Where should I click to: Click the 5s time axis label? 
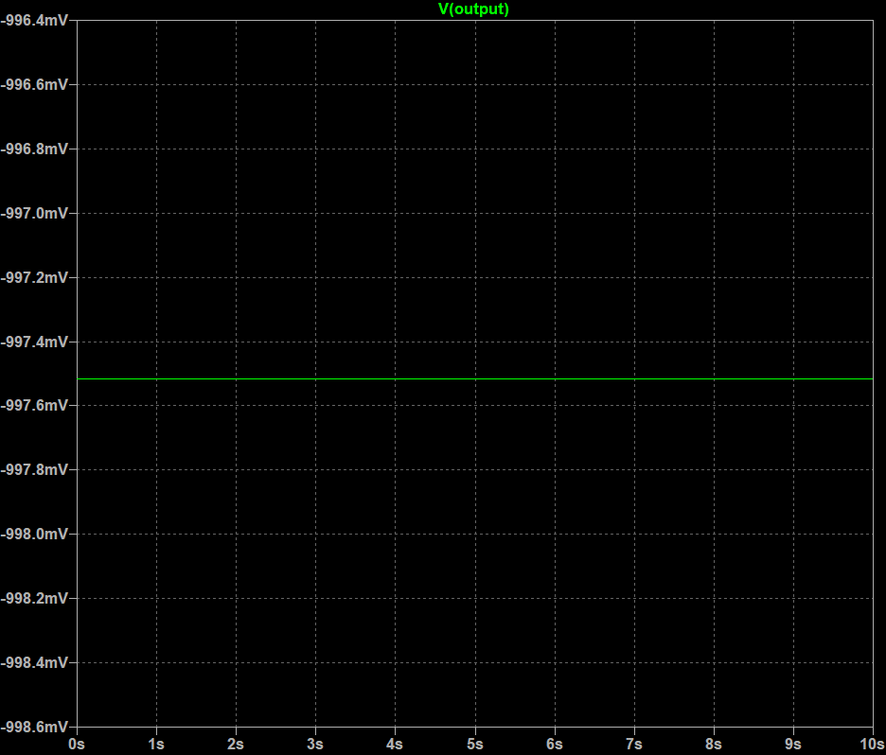tap(475, 743)
